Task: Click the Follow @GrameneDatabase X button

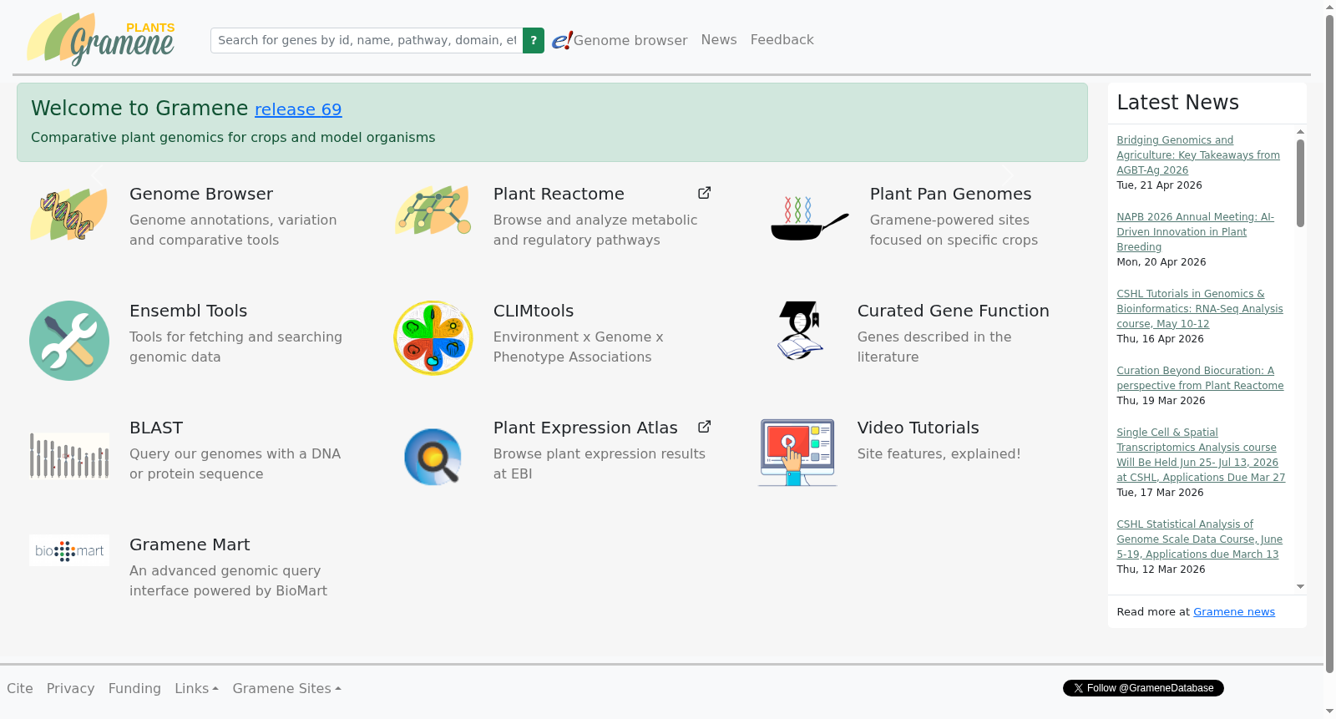Action: click(x=1143, y=688)
